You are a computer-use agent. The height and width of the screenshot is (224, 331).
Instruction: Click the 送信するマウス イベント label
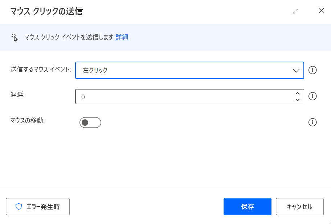pyautogui.click(x=41, y=69)
